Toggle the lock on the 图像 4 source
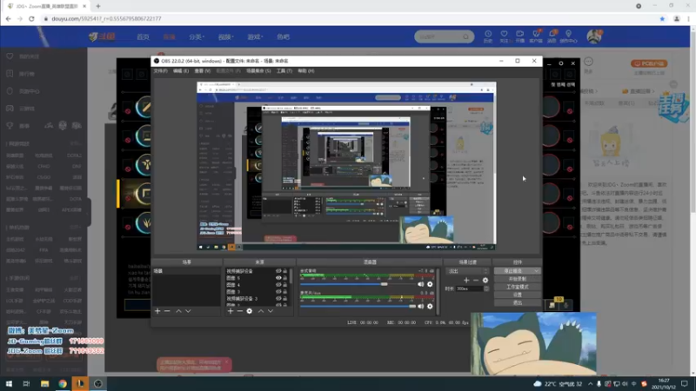The image size is (696, 391). [285, 285]
